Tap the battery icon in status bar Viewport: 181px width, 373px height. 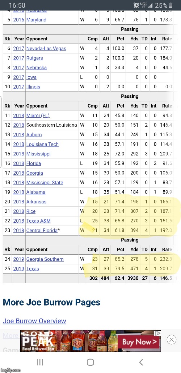coord(171,5)
